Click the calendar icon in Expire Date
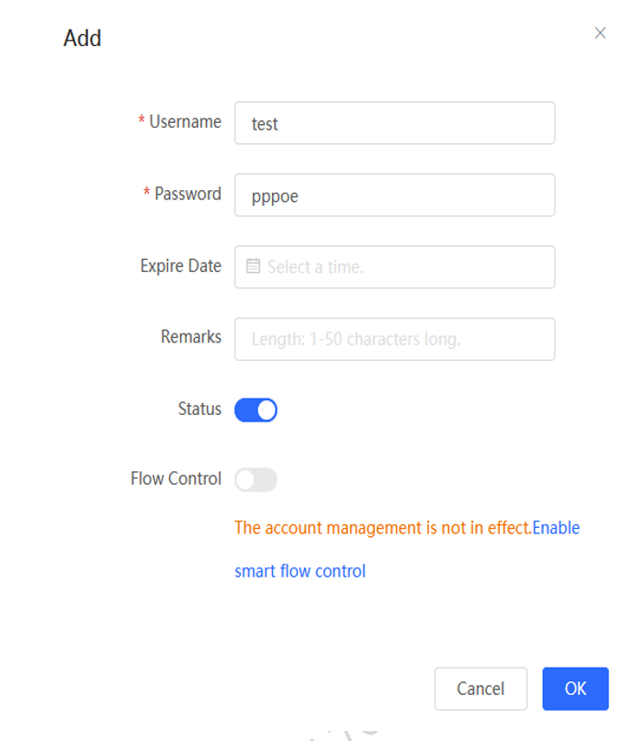This screenshot has width=622, height=741. pos(253,266)
